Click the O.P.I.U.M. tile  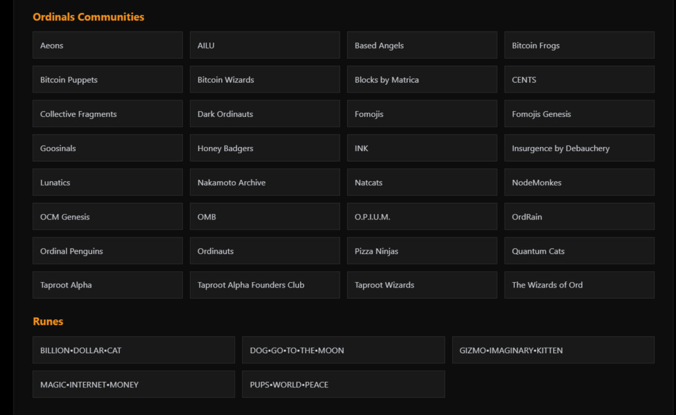click(x=422, y=216)
